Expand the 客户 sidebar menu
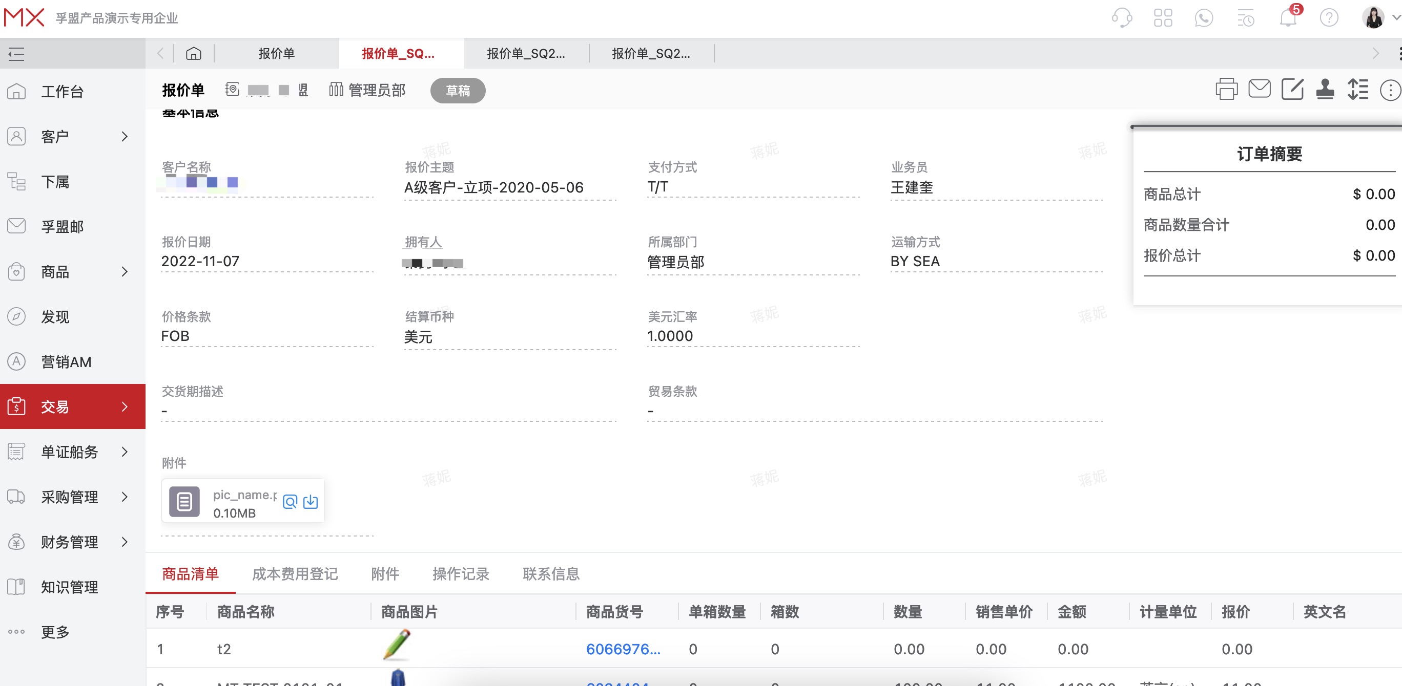This screenshot has width=1402, height=686. tap(72, 137)
